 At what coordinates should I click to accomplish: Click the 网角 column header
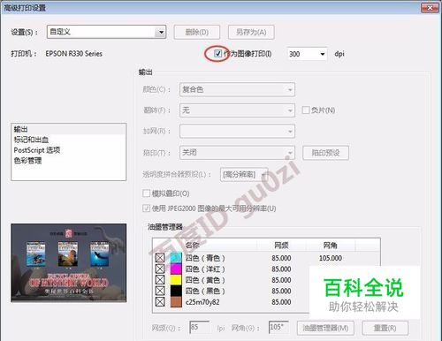pos(331,245)
